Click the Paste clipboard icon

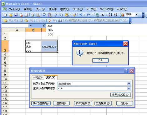(x=67, y=15)
